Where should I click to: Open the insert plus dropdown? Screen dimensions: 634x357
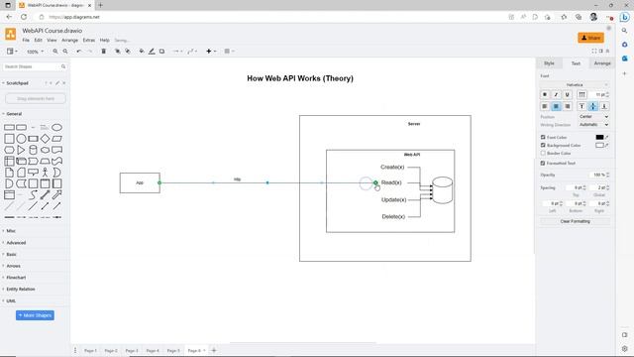[211, 52]
